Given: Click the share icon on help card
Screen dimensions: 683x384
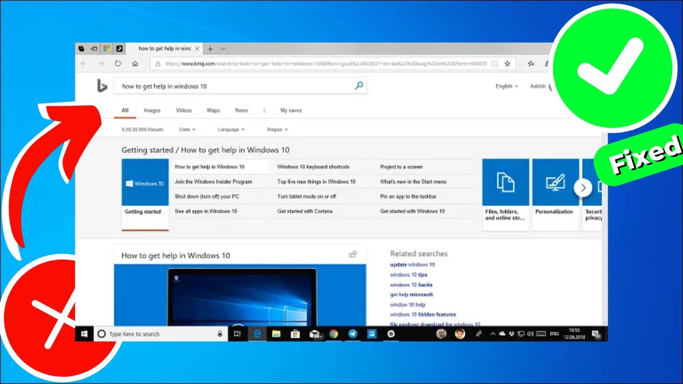Looking at the screenshot, I should pyautogui.click(x=353, y=254).
